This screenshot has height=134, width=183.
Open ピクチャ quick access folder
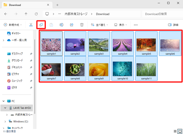coord(13,74)
